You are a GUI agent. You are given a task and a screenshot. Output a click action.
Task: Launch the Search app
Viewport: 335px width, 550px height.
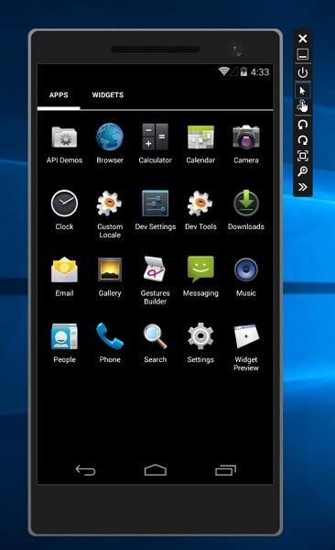click(x=156, y=343)
